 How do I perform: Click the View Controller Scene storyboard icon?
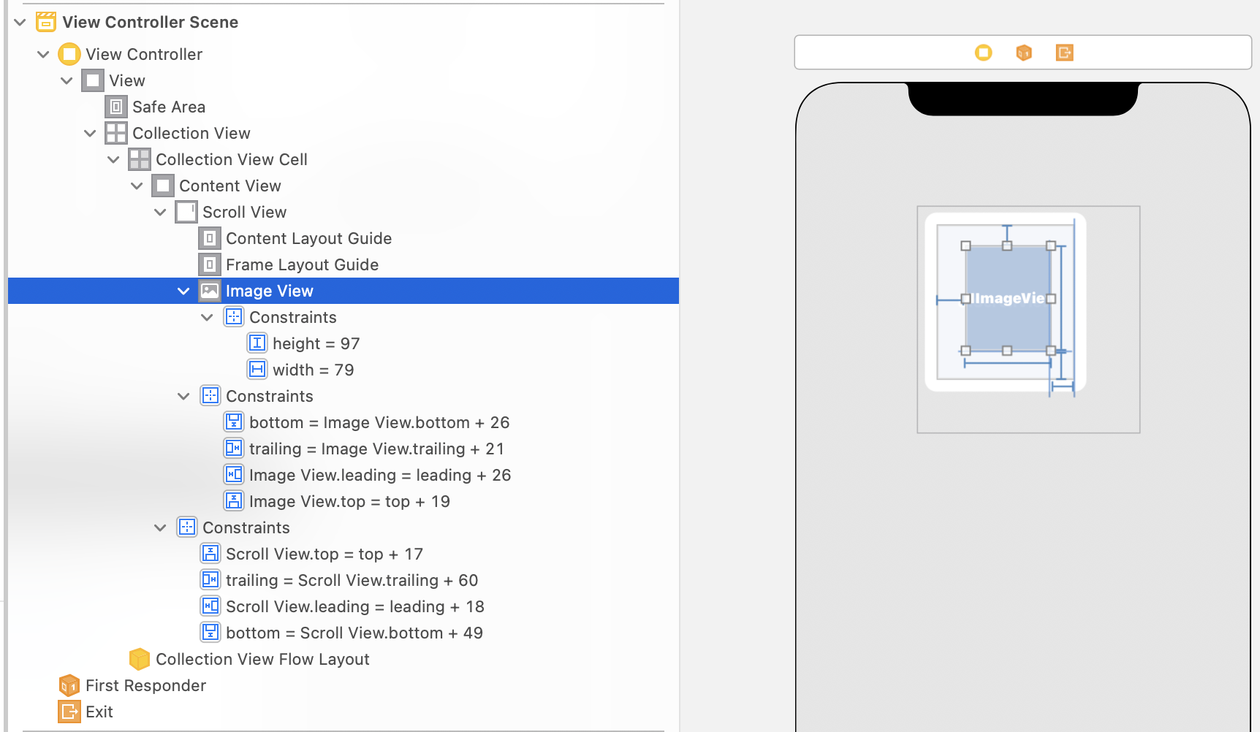click(46, 22)
